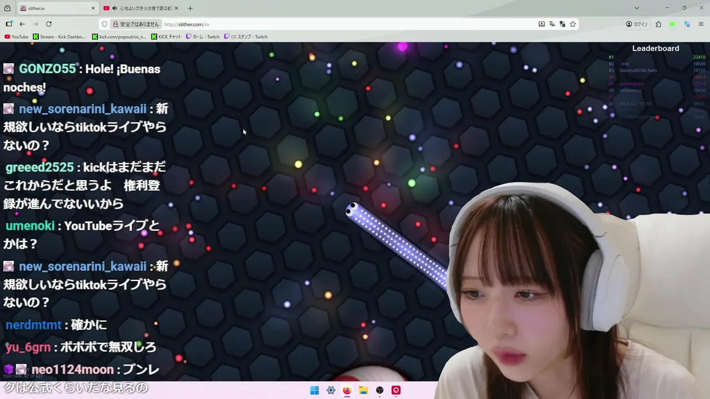Open the kick.com/popout bookmark
710x399 pixels.
119,37
